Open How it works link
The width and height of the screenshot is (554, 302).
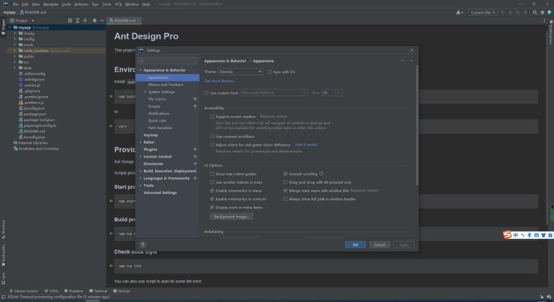[306, 145]
